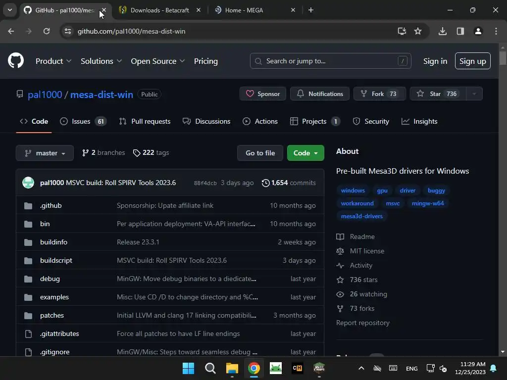507x380 pixels.
Task: Toggle the browser side panel icon
Action: tap(460, 31)
